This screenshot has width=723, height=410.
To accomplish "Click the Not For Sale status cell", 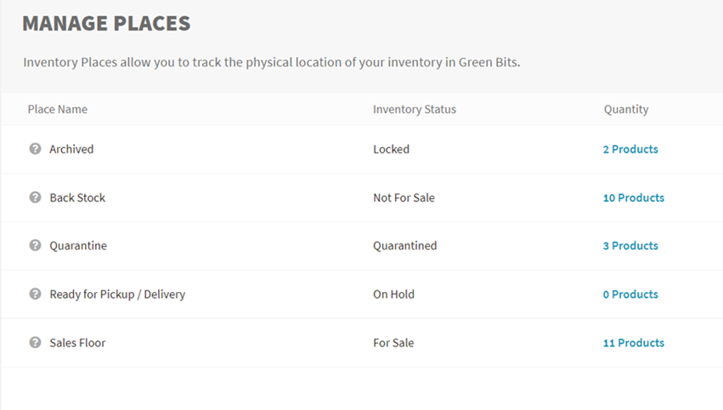I will (x=404, y=198).
